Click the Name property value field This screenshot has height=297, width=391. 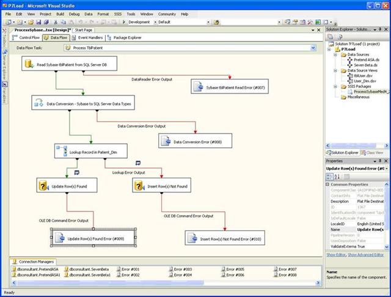(x=370, y=229)
